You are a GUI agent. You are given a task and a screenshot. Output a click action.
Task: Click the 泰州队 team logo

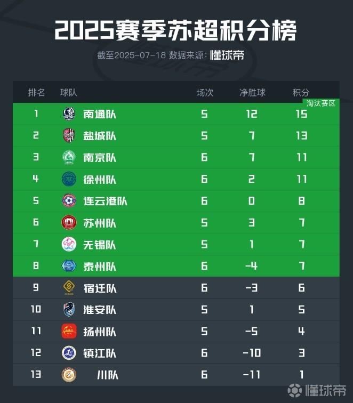point(69,266)
